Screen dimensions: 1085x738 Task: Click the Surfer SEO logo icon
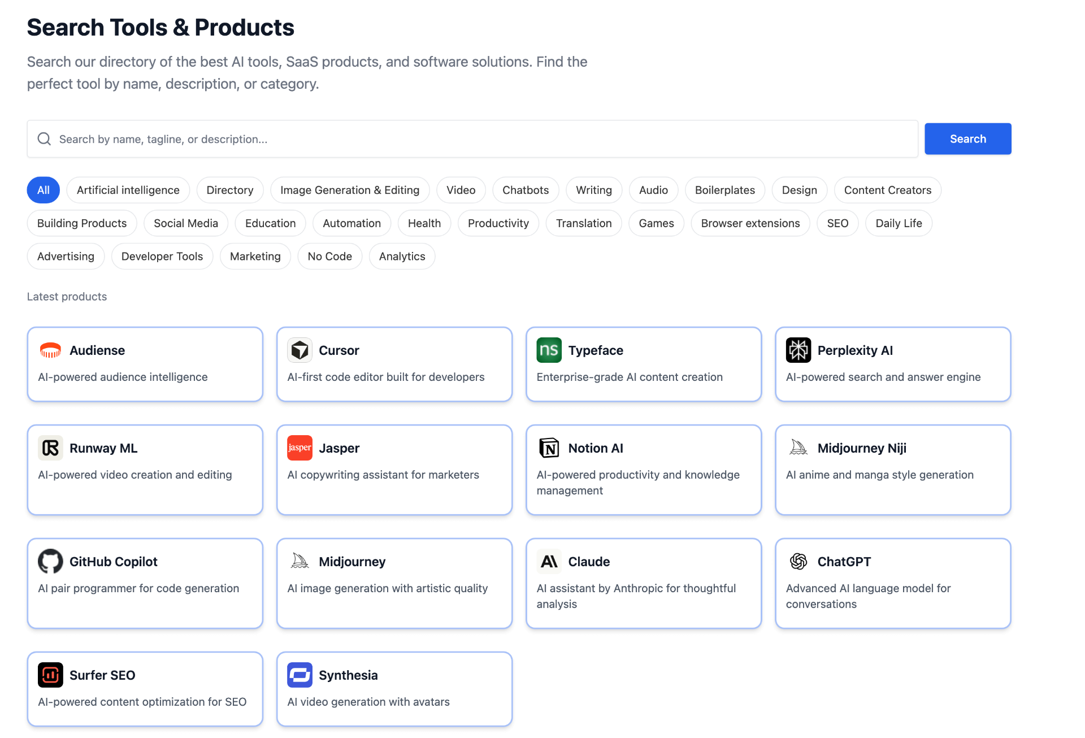point(50,675)
